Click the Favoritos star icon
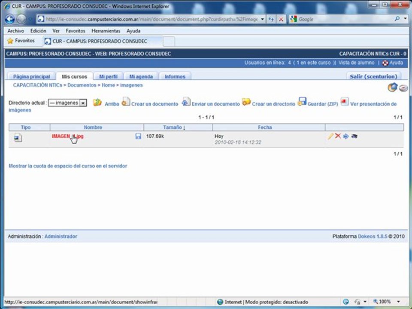412x309 pixels. click(10, 41)
